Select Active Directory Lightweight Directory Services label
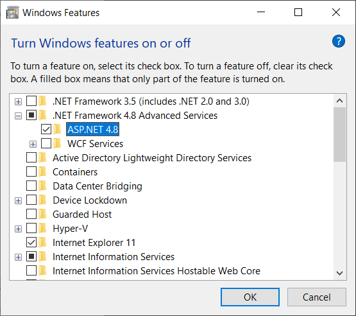This screenshot has width=356, height=316. [152, 158]
